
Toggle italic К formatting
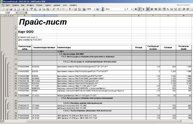tap(139, 9)
